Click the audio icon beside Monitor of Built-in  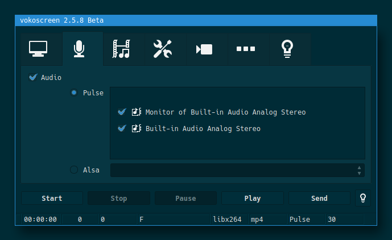pyautogui.click(x=137, y=112)
